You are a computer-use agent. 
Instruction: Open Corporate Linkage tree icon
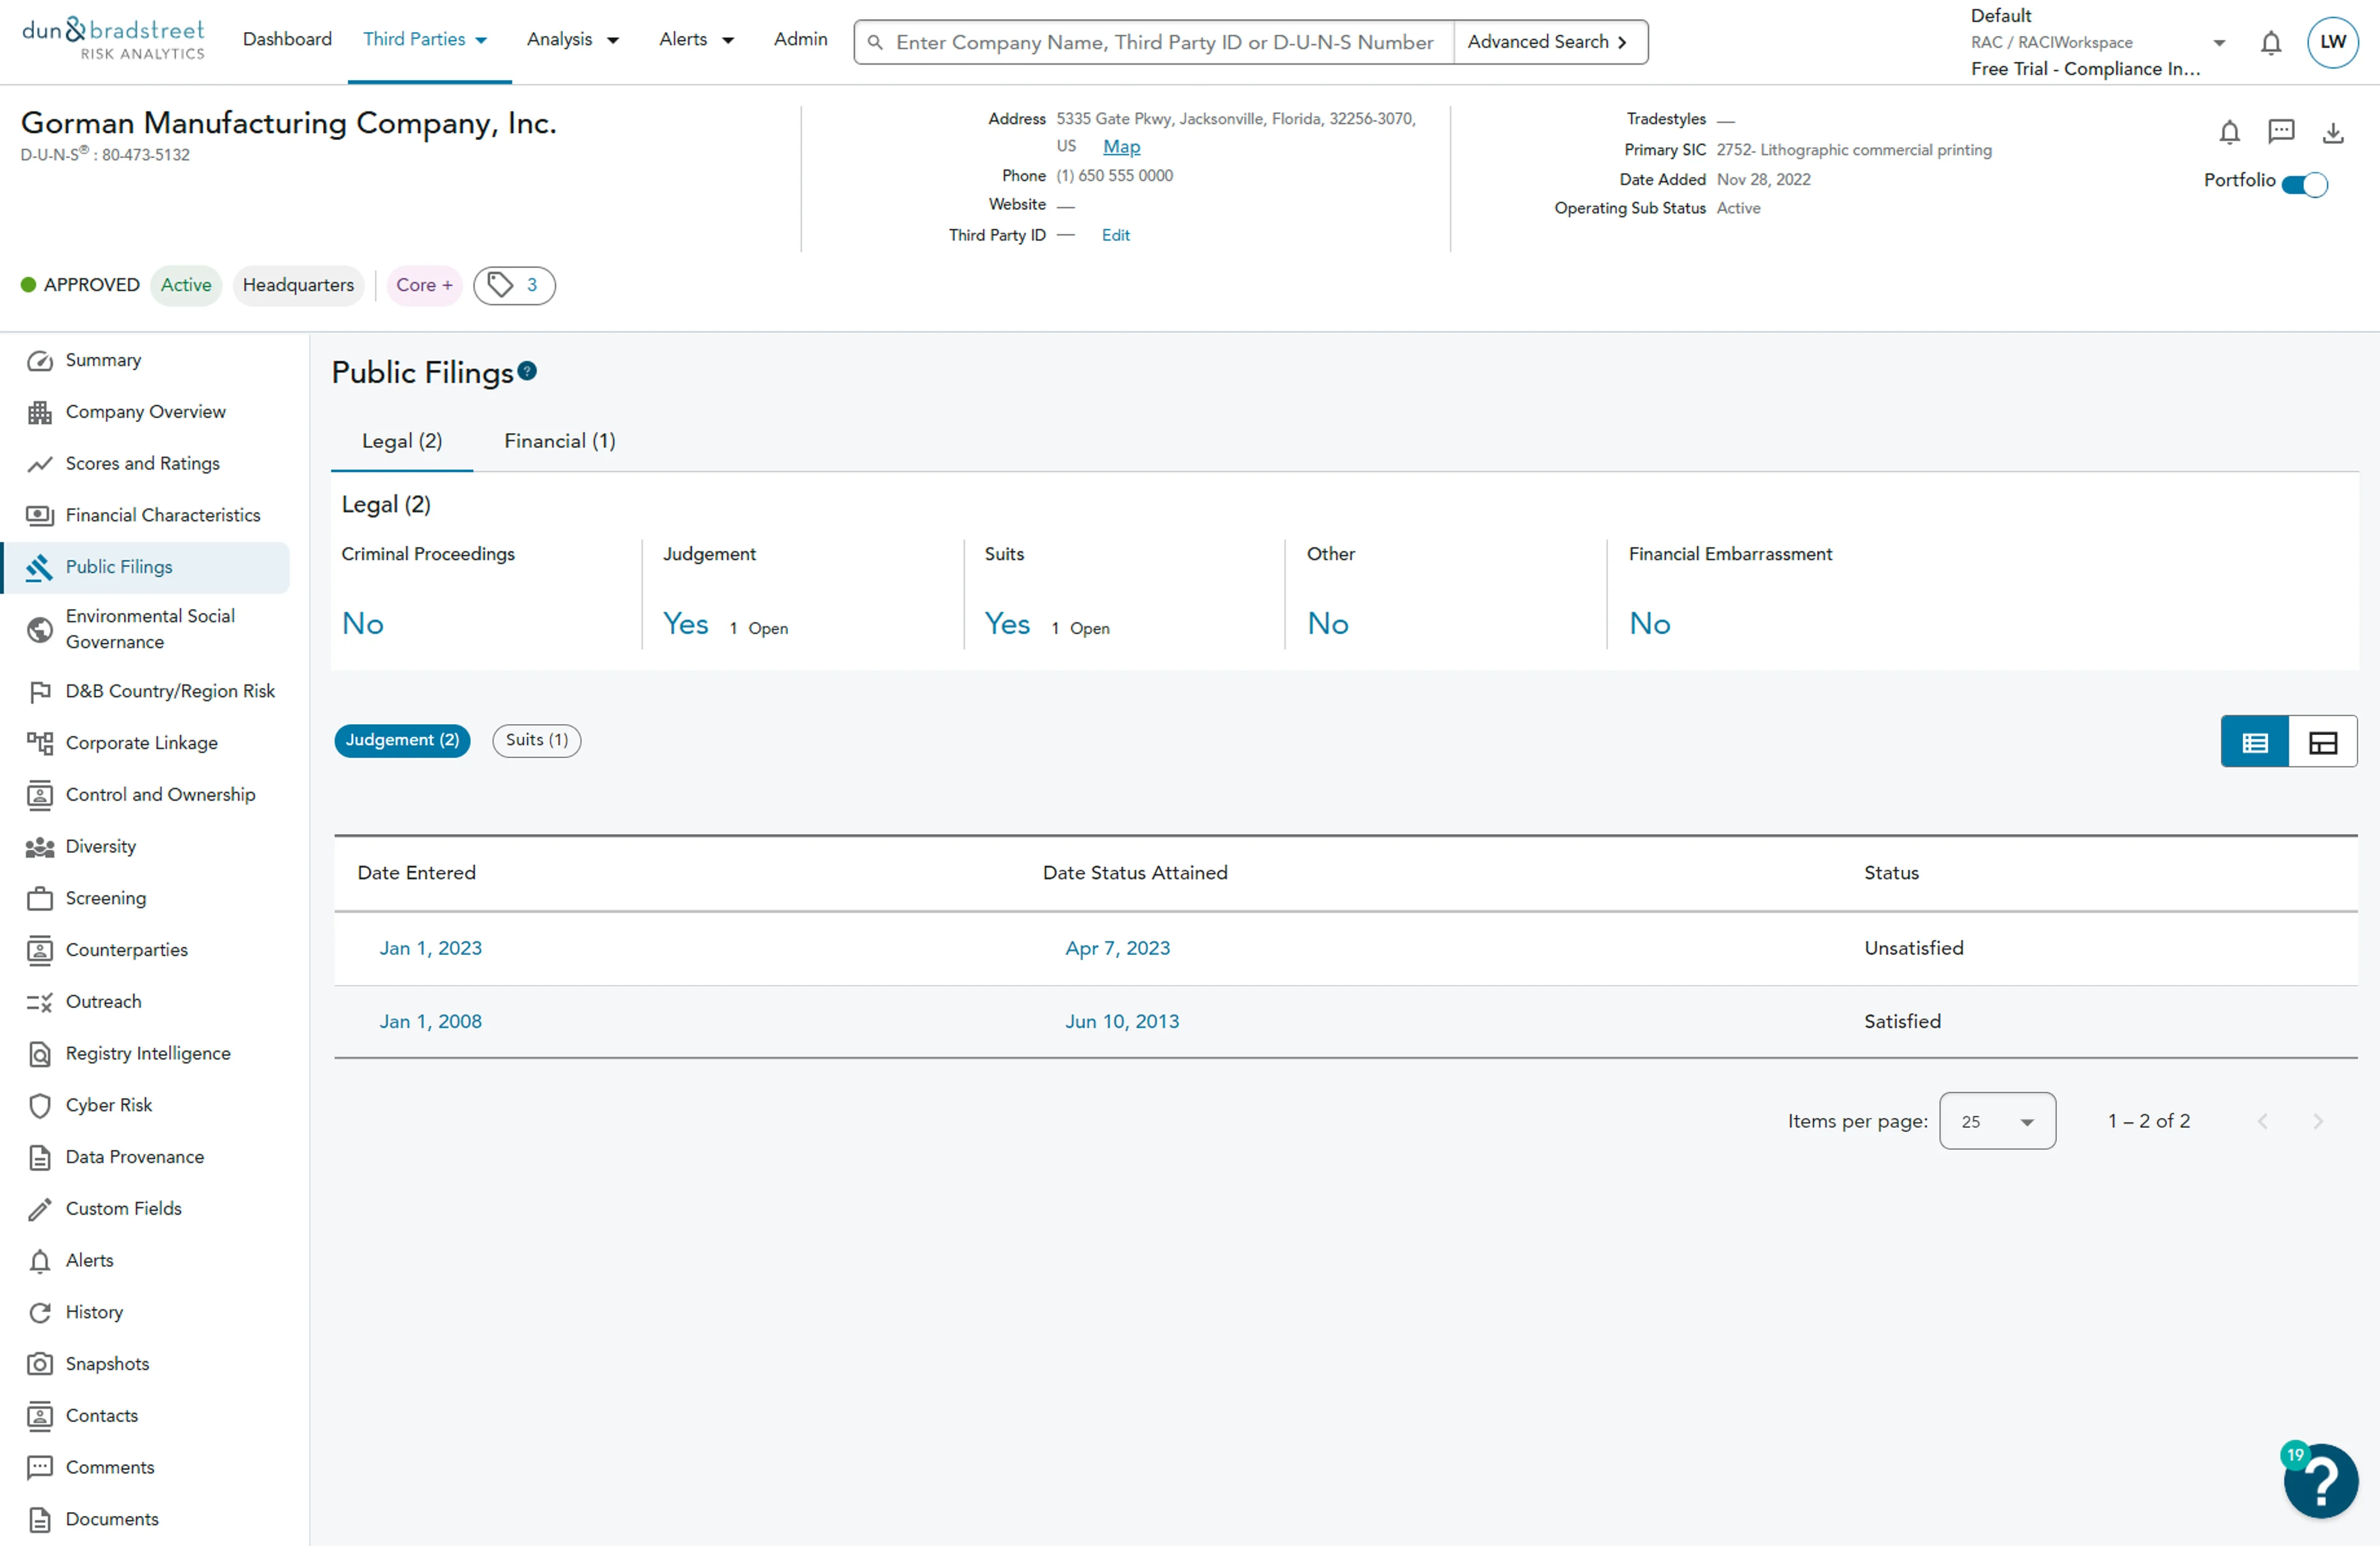[x=39, y=743]
